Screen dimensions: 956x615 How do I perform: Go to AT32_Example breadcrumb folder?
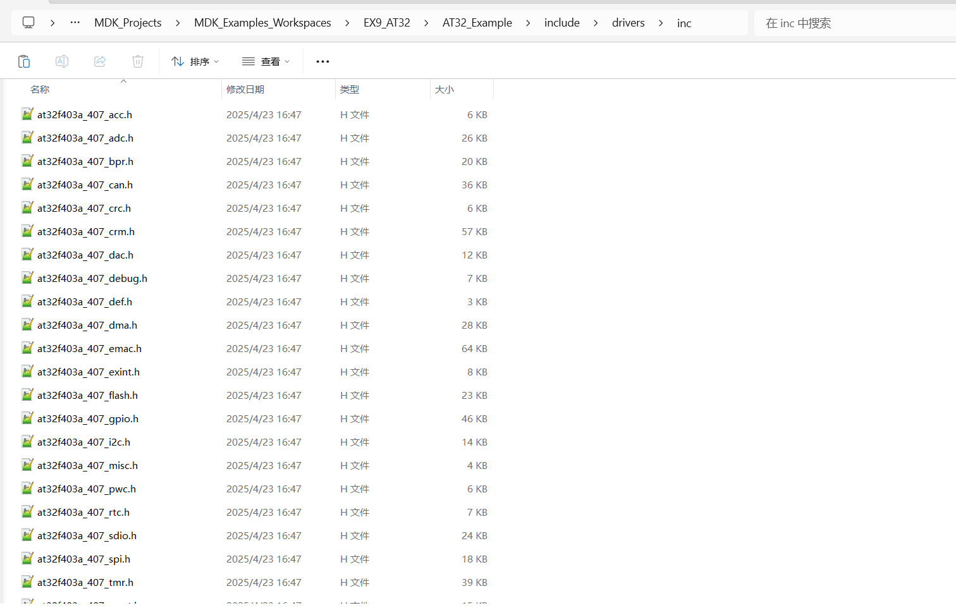pyautogui.click(x=477, y=23)
